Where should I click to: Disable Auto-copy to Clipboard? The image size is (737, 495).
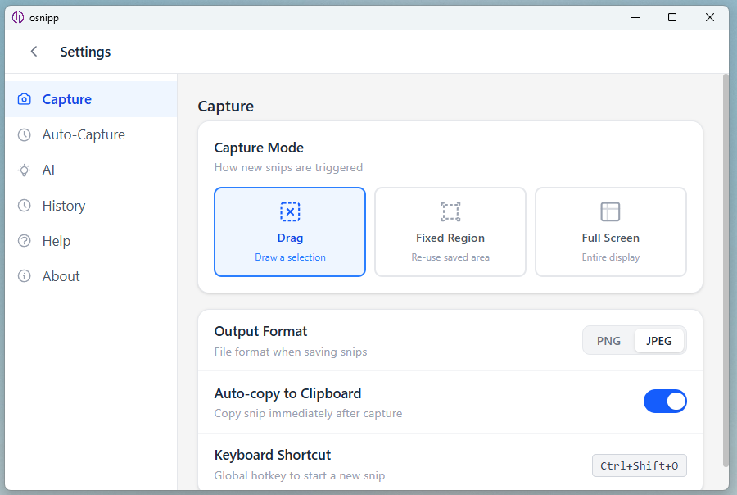coord(665,401)
